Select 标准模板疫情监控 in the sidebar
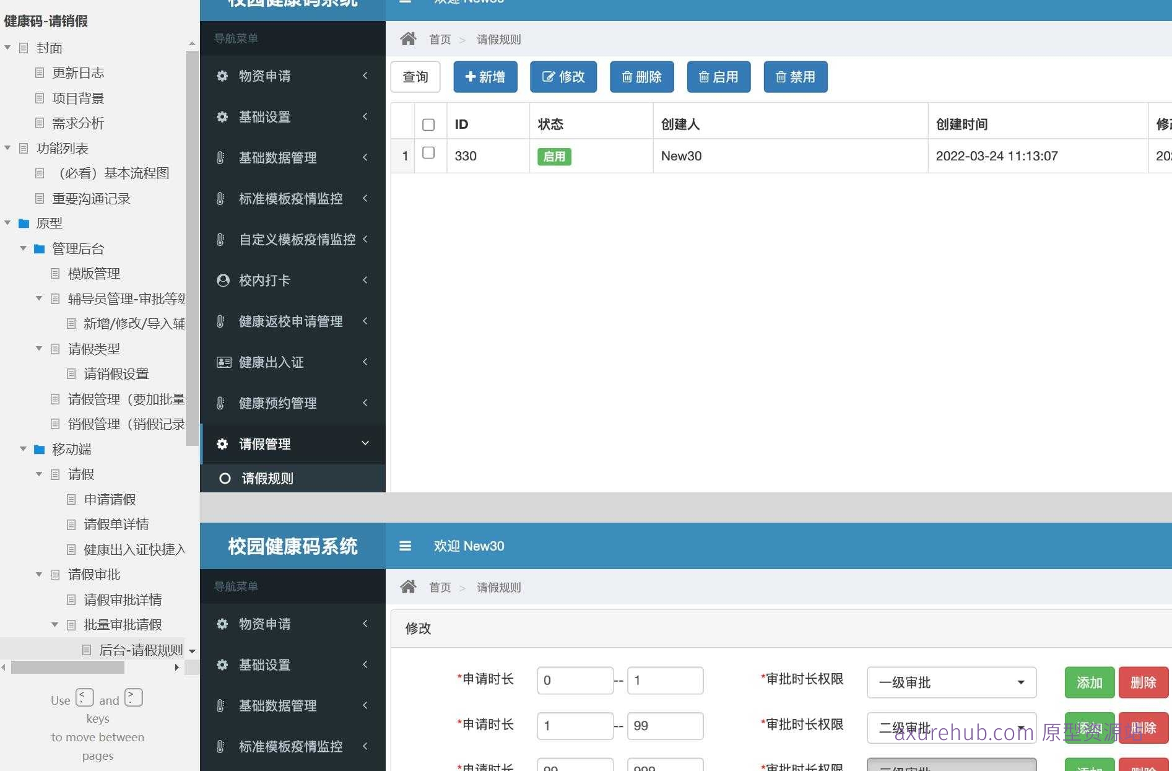Viewport: 1172px width, 771px height. click(x=291, y=199)
